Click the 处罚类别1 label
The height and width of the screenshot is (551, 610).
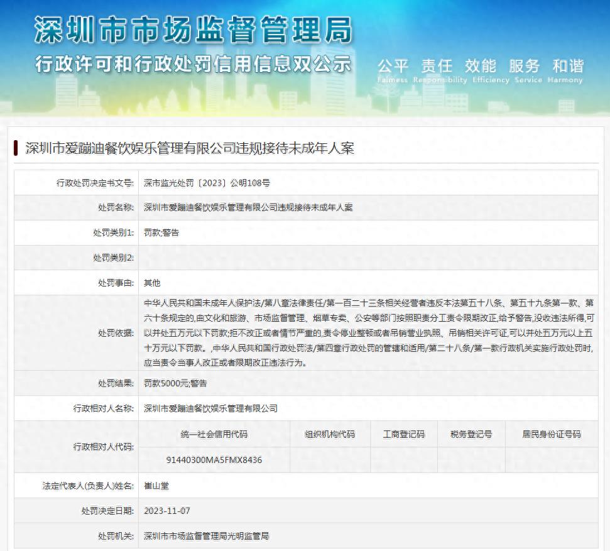[x=114, y=232]
